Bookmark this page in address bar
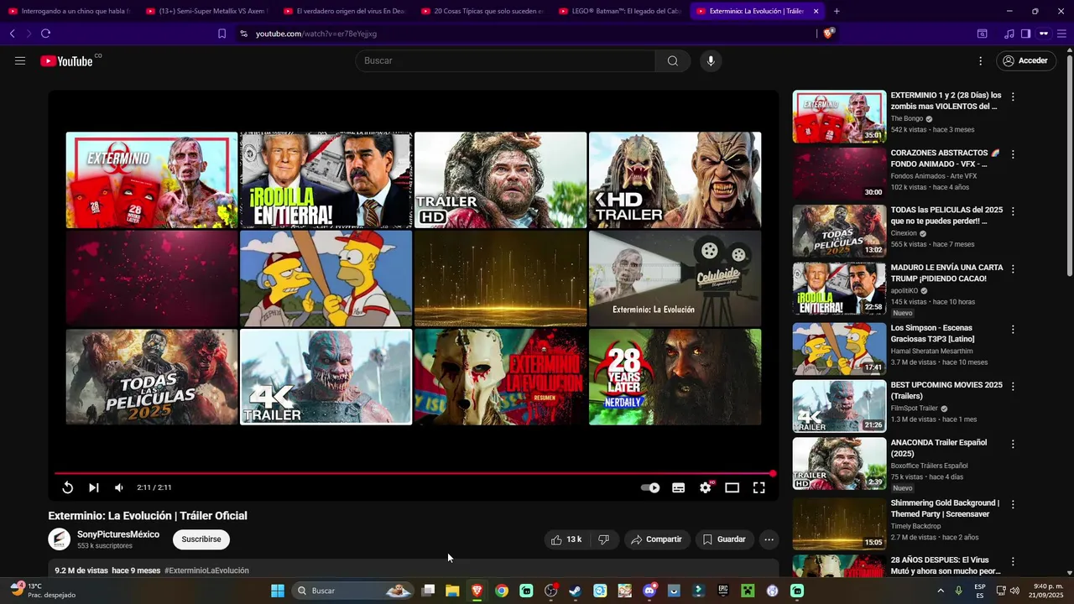Image resolution: width=1074 pixels, height=604 pixels. click(222, 34)
